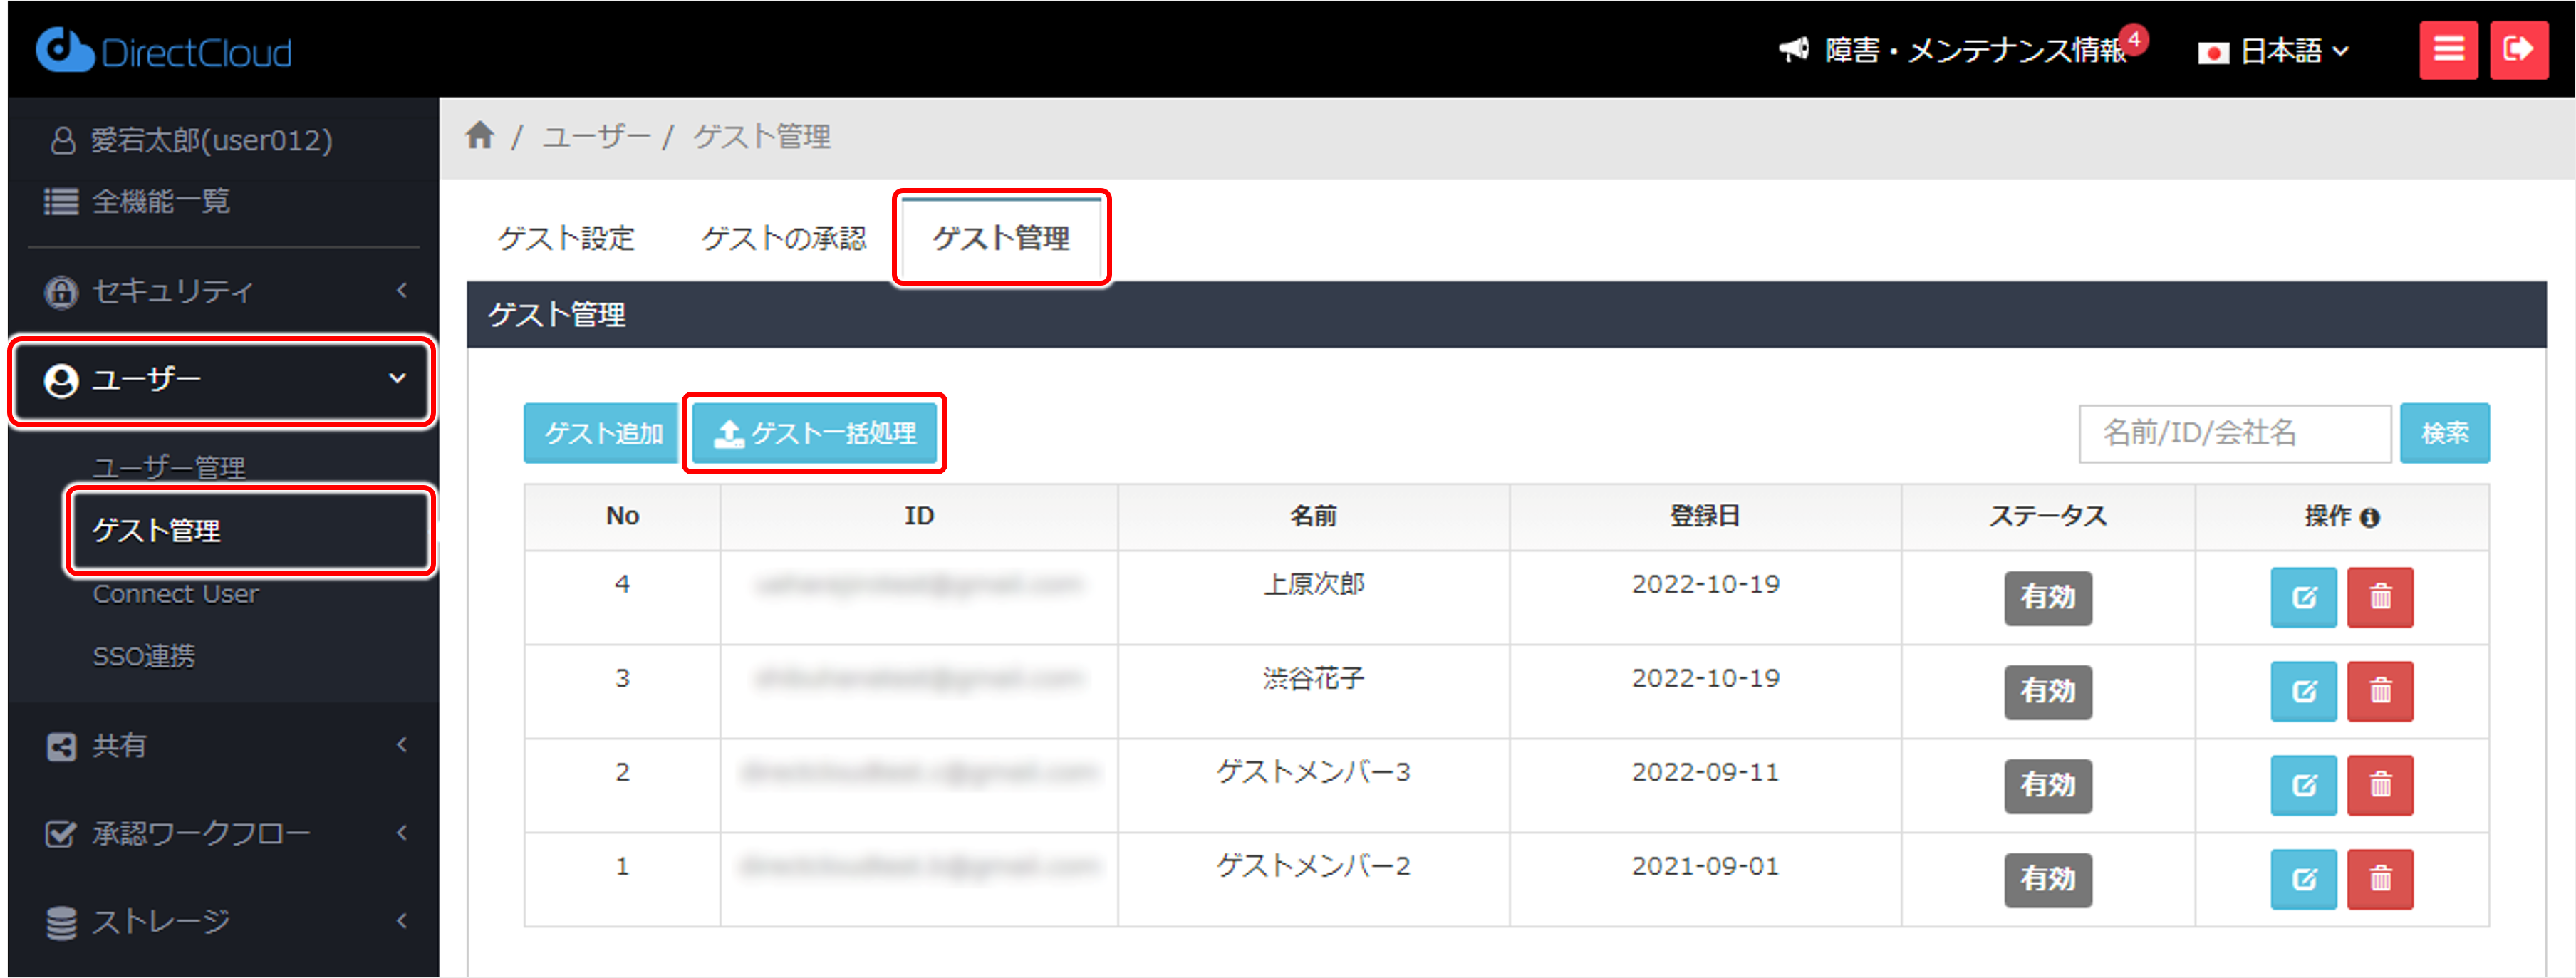Switch to the ゲストの承認 tab
2576x978 pixels.
783,238
